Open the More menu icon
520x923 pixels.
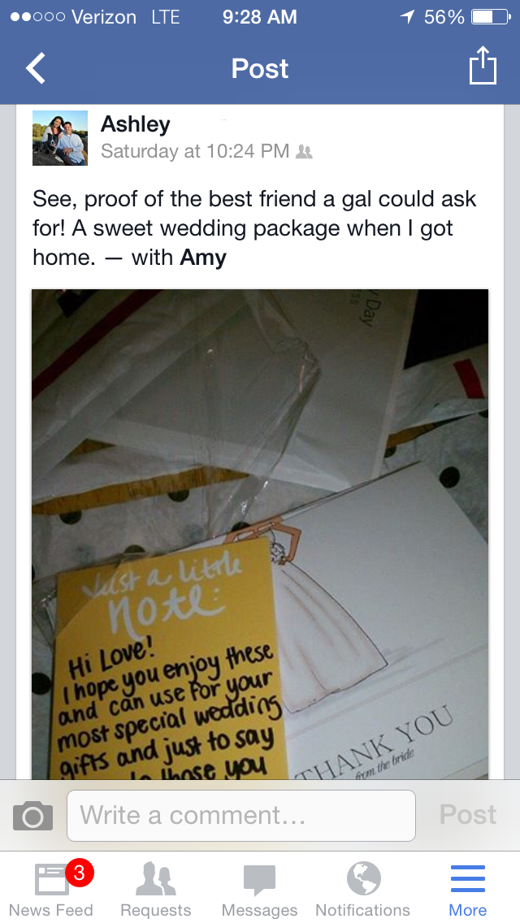point(467,879)
